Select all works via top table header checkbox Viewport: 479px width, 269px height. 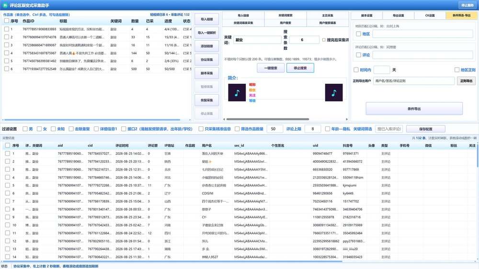click(x=6, y=21)
